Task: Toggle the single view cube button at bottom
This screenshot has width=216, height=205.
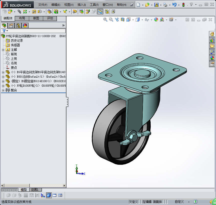Action: pyautogui.click(x=49, y=195)
